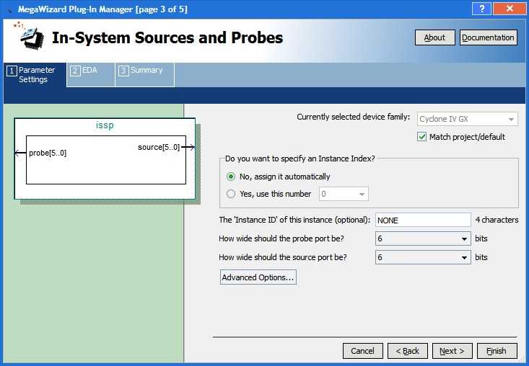Proceed with the Next button
This screenshot has width=529, height=366.
452,351
